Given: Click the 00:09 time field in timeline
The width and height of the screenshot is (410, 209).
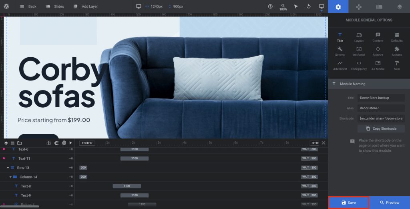Looking at the screenshot, I should 315,143.
